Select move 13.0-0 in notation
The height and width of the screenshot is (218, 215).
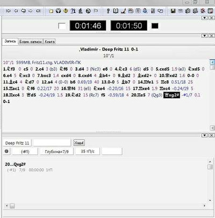pyautogui.click(x=108, y=82)
